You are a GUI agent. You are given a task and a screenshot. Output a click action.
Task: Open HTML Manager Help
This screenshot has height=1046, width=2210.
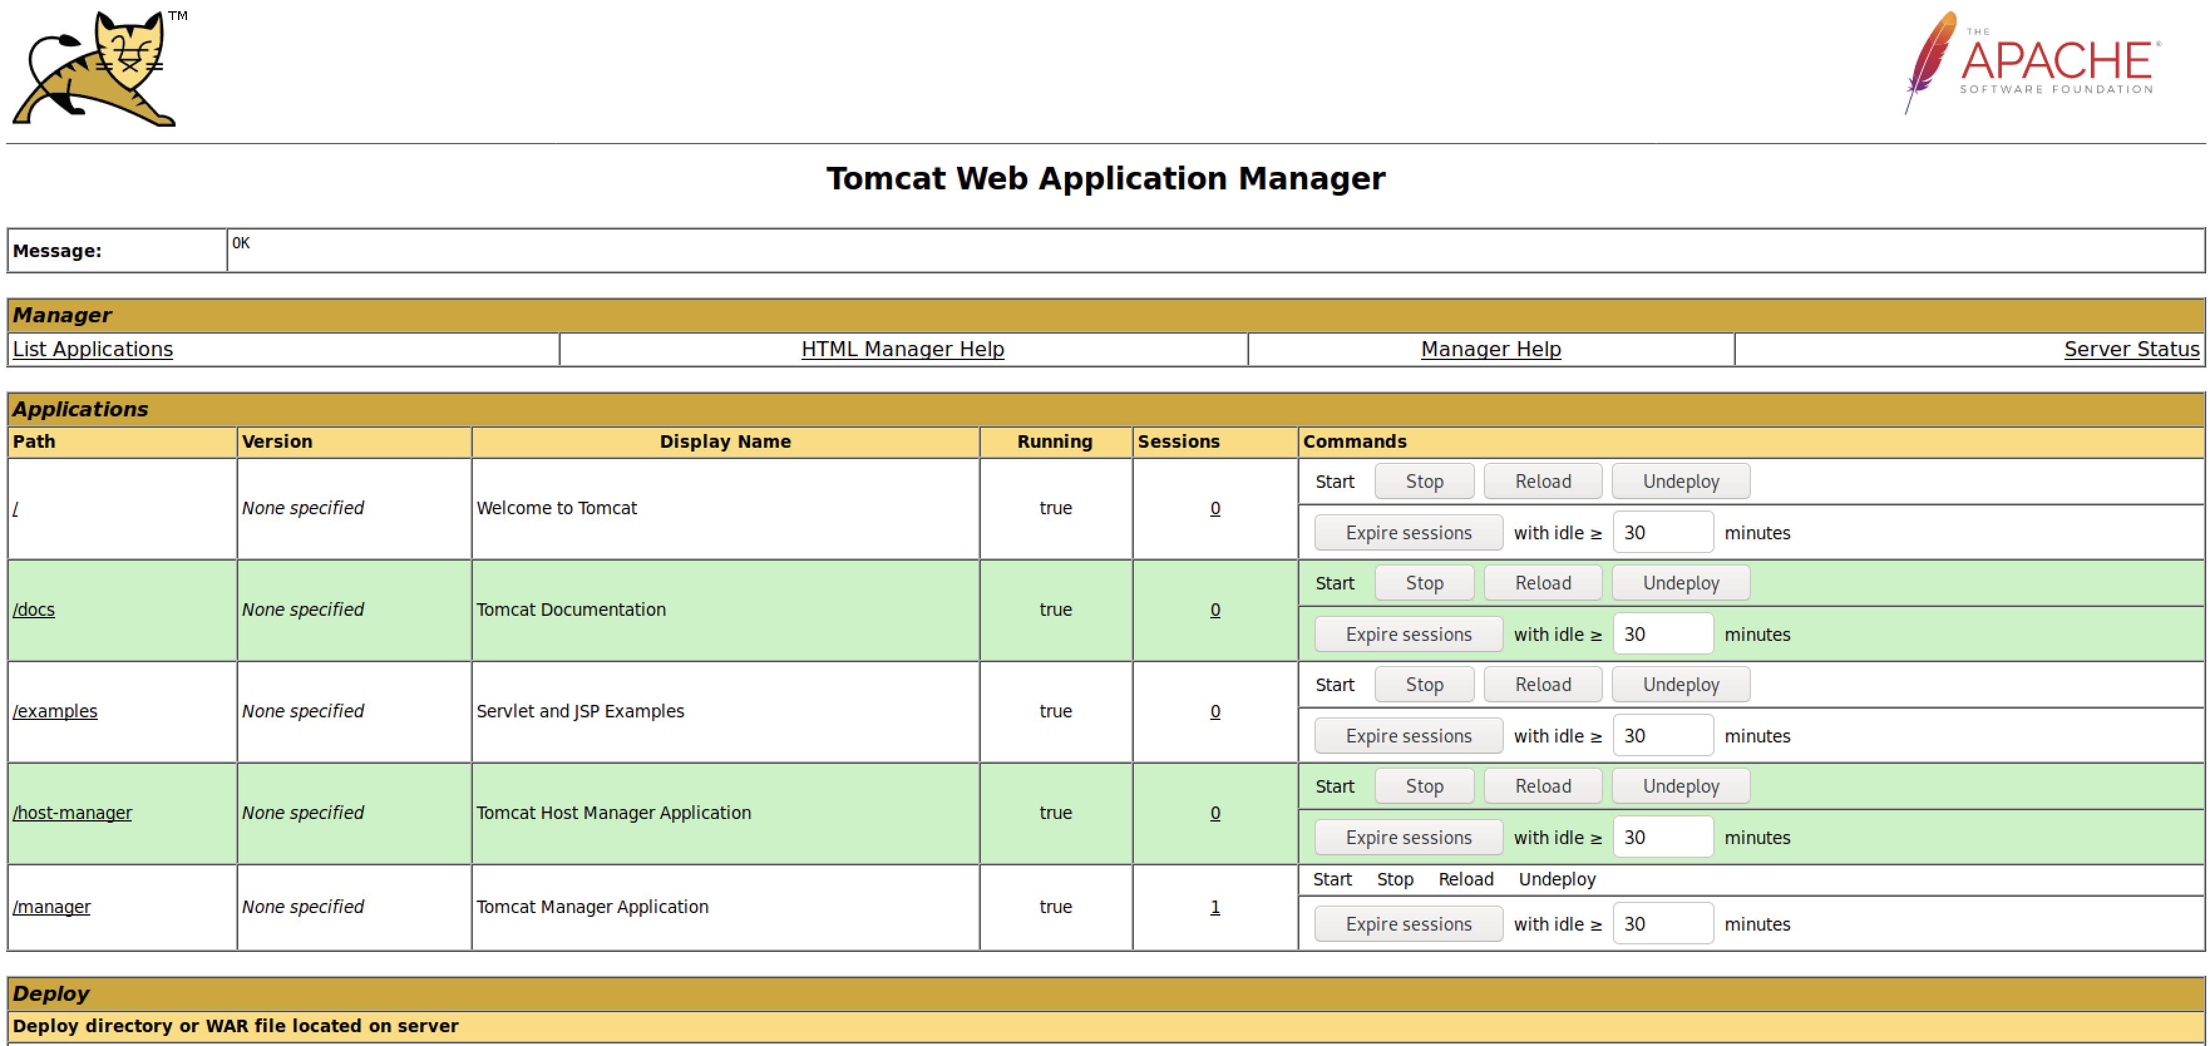click(x=902, y=349)
